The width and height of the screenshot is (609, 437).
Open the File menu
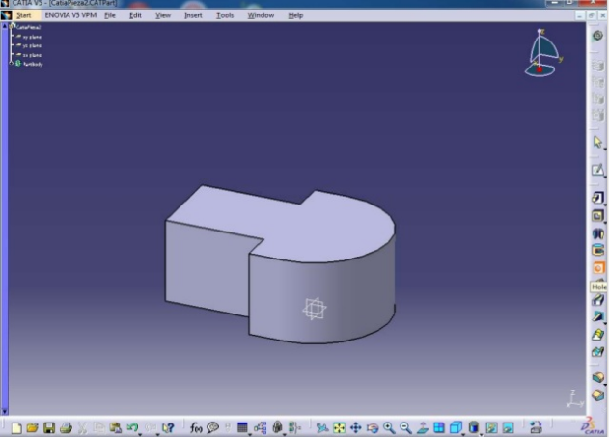(x=110, y=15)
